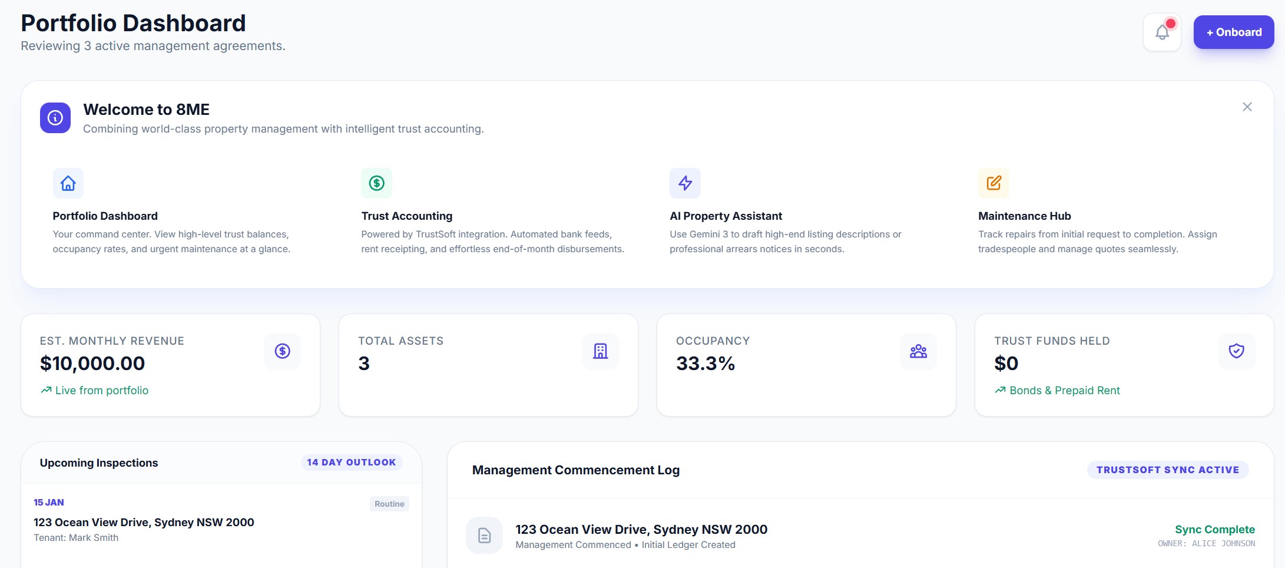The height and width of the screenshot is (568, 1285).
Task: Open the Maintenance Hub heading
Action: pyautogui.click(x=1025, y=216)
